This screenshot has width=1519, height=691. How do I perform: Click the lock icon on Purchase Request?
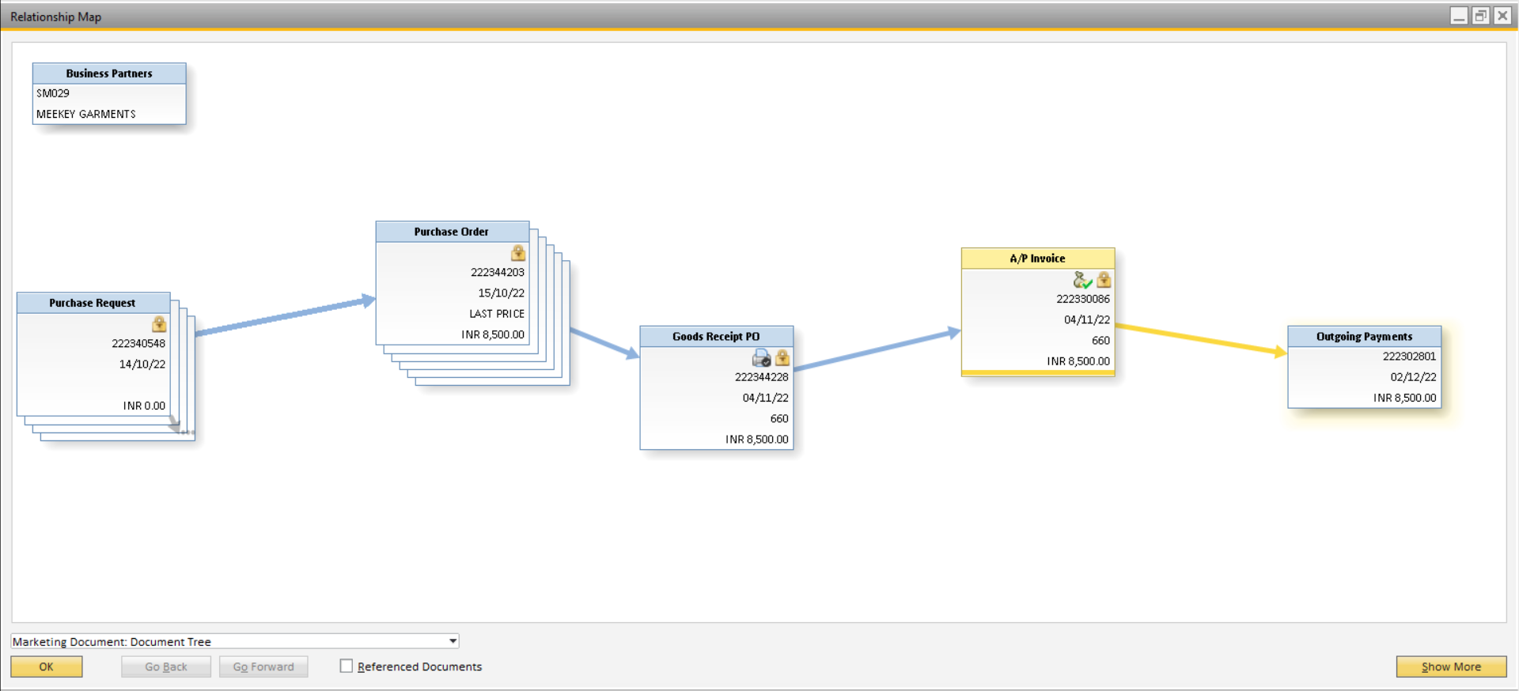point(159,324)
